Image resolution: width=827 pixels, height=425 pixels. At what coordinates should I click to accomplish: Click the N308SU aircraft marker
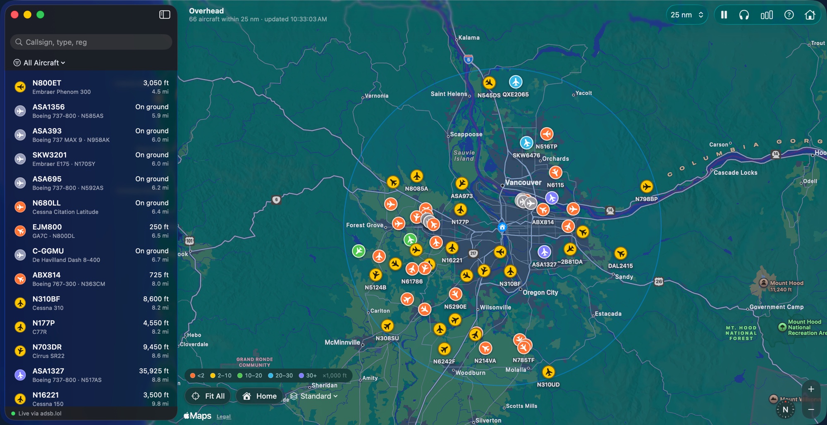tap(387, 326)
